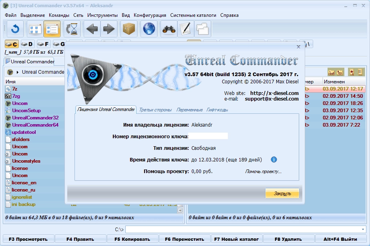The height and width of the screenshot is (246, 370).
Task: Select the UncomSetup file
Action: pyautogui.click(x=26, y=111)
